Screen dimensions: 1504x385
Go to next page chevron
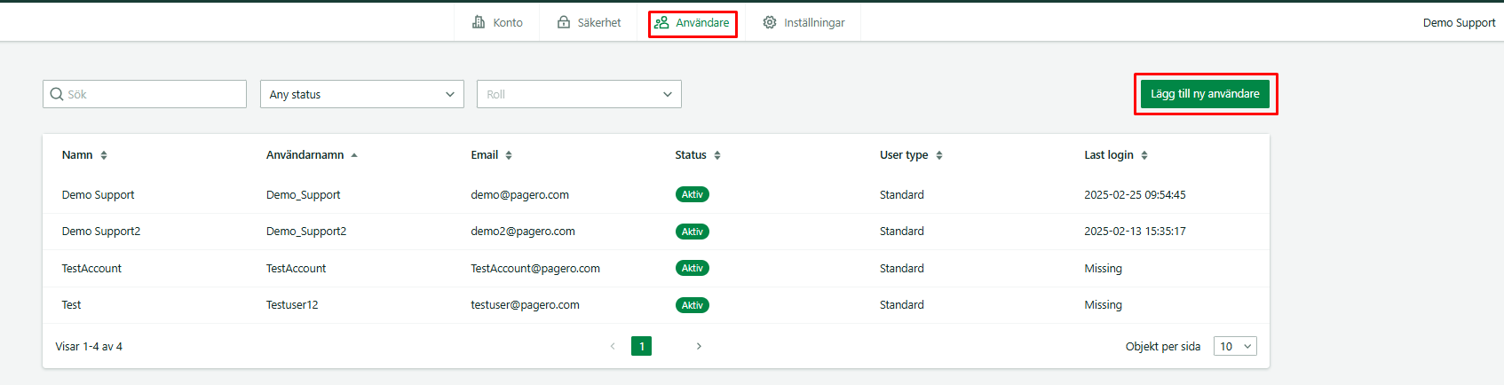click(699, 346)
